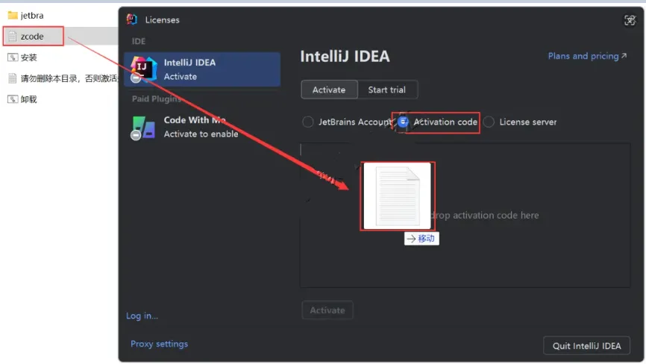Click the 请勿删除本目录 text file icon
The image size is (646, 364).
point(13,78)
